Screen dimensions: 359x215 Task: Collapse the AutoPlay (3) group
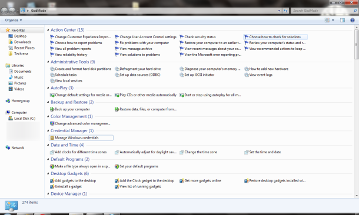tap(48, 88)
